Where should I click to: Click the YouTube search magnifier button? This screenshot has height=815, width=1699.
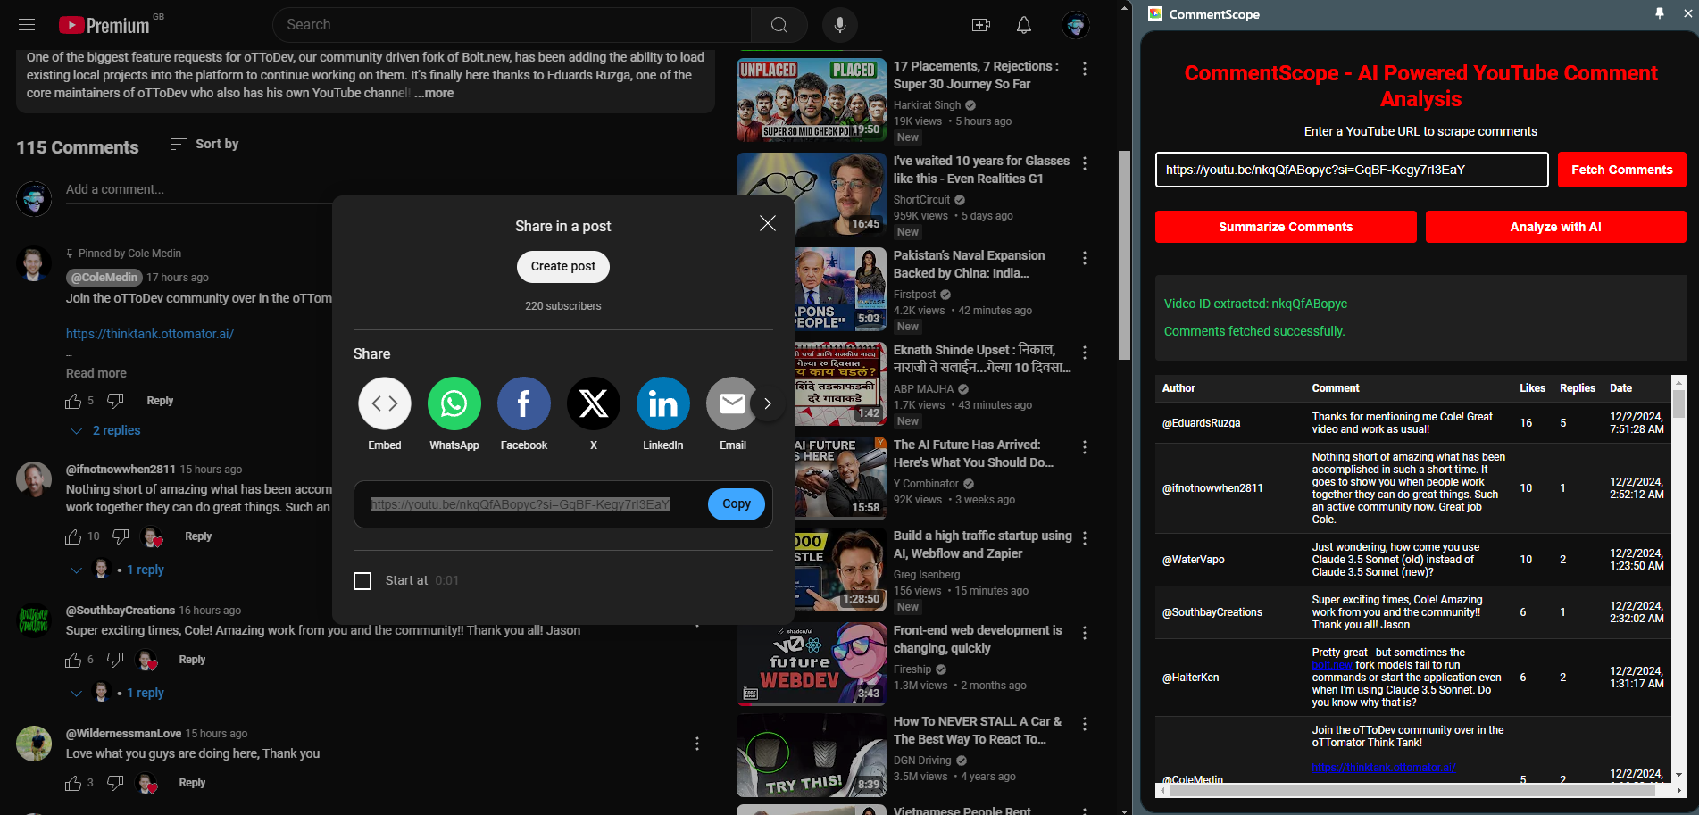click(779, 25)
